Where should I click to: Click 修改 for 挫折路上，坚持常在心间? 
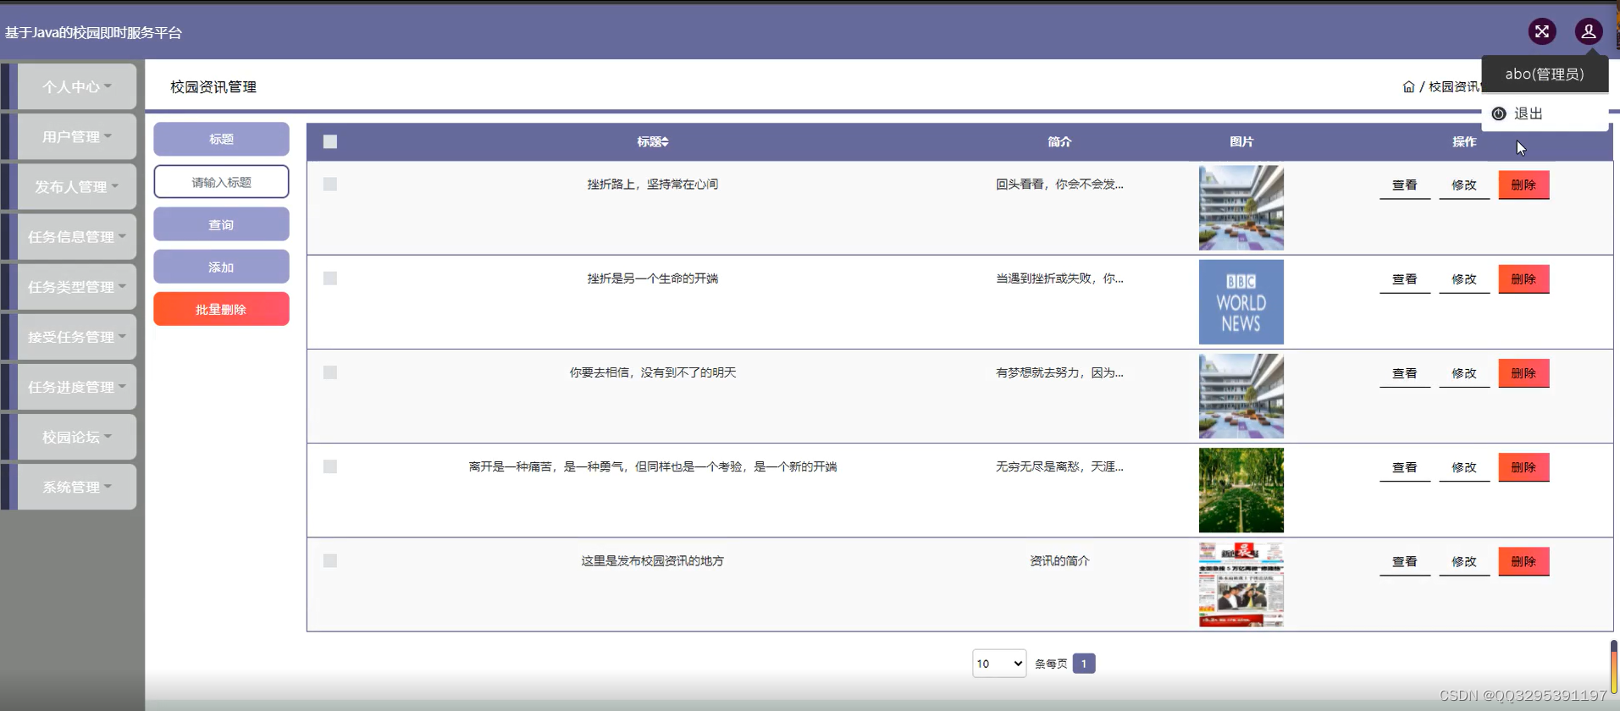pos(1464,185)
